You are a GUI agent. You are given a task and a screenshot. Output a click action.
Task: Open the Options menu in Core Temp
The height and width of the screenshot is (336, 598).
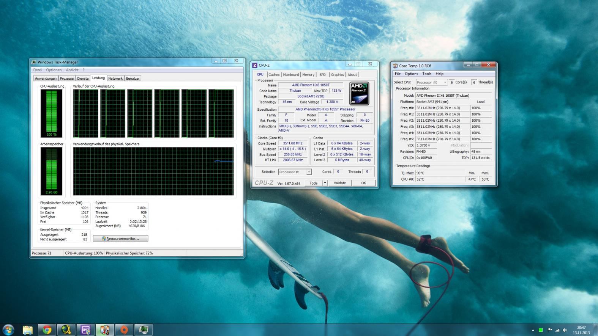coord(411,74)
